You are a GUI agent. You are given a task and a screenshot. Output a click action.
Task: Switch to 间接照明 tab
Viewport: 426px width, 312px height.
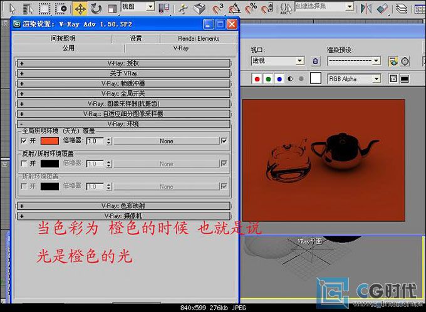coord(63,39)
